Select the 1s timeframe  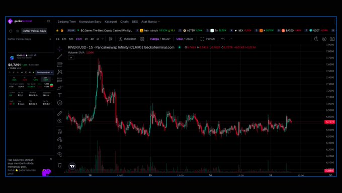[x=57, y=39]
